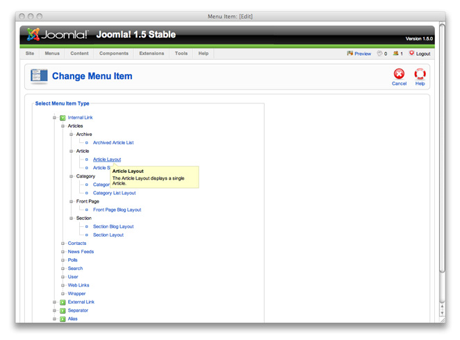Screen dimensions: 460x340
Task: Click the Preview icon in header
Action: point(350,53)
